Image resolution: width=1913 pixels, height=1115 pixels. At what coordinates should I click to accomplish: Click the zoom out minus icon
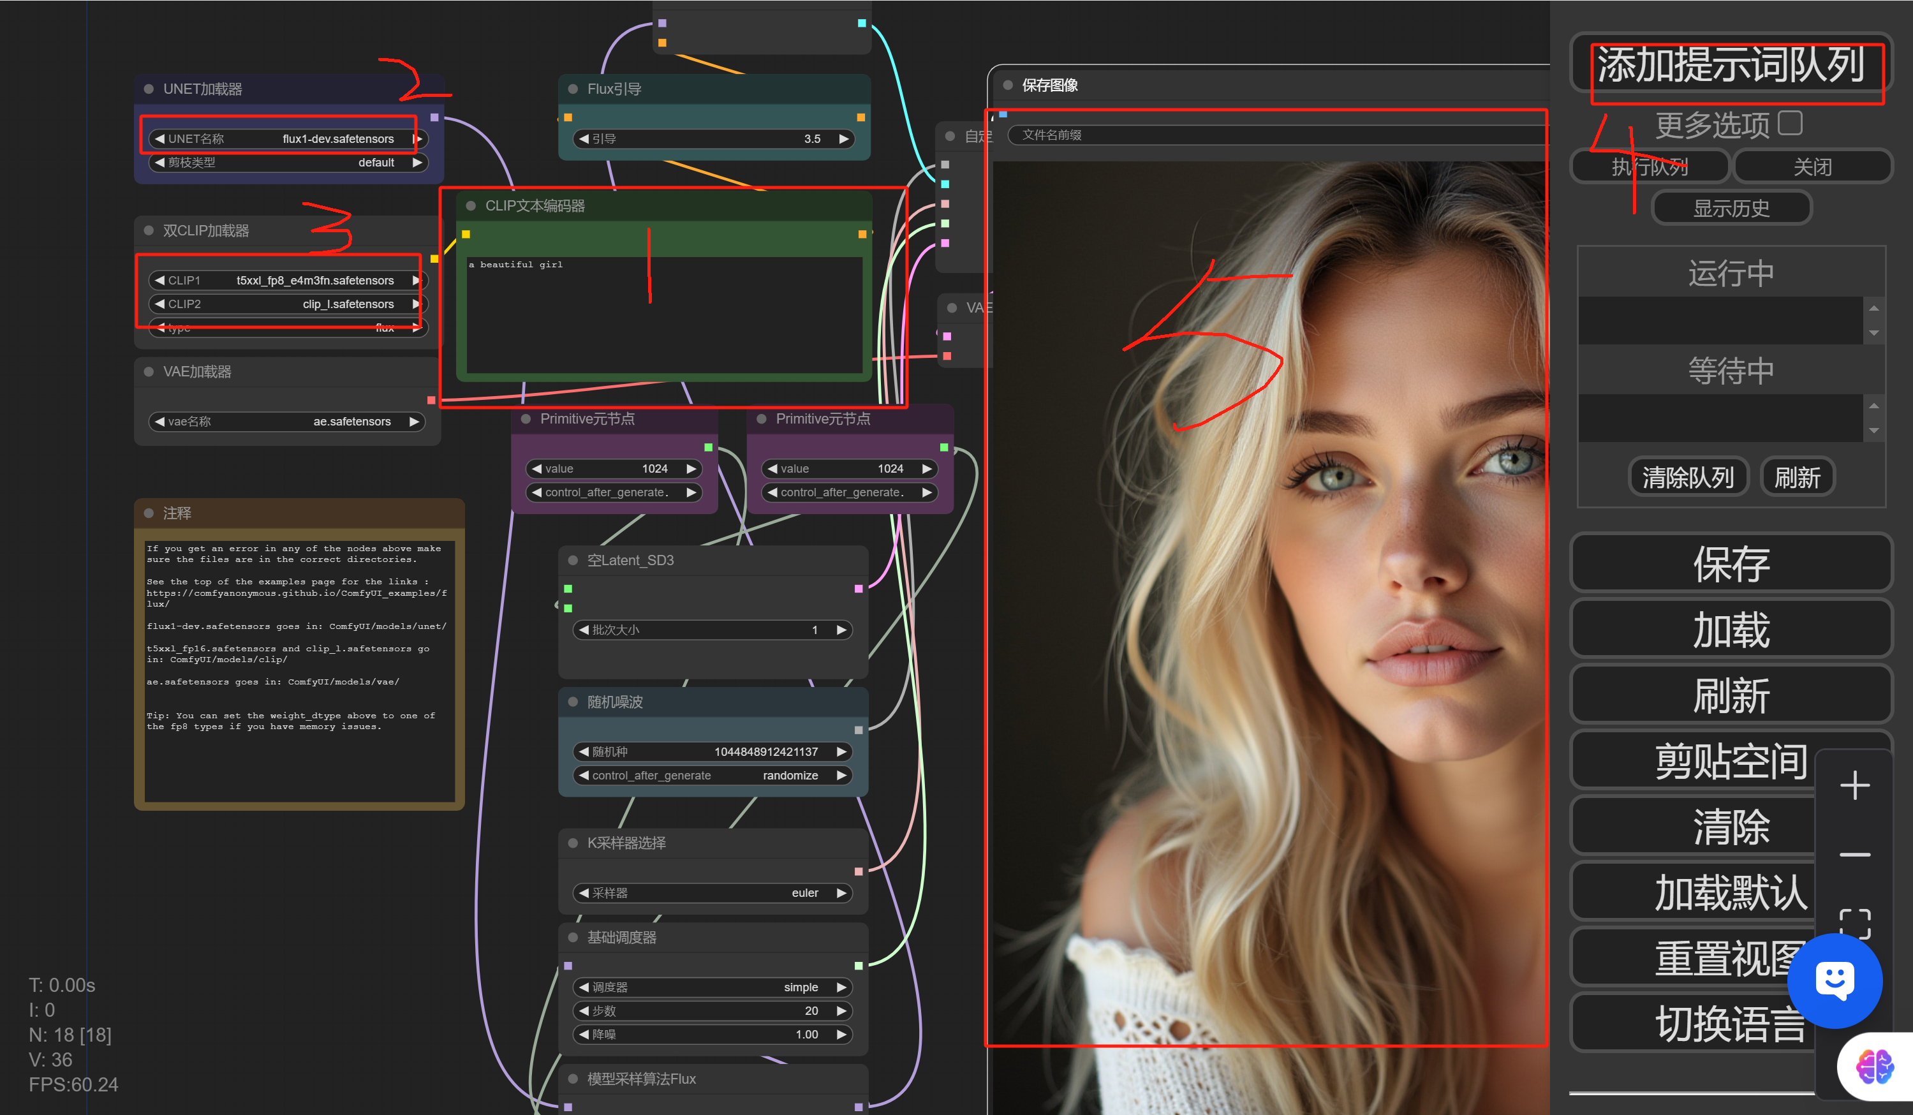tap(1854, 855)
